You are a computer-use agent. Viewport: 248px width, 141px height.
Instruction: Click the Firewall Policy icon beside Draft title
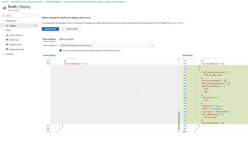(x=5, y=8)
